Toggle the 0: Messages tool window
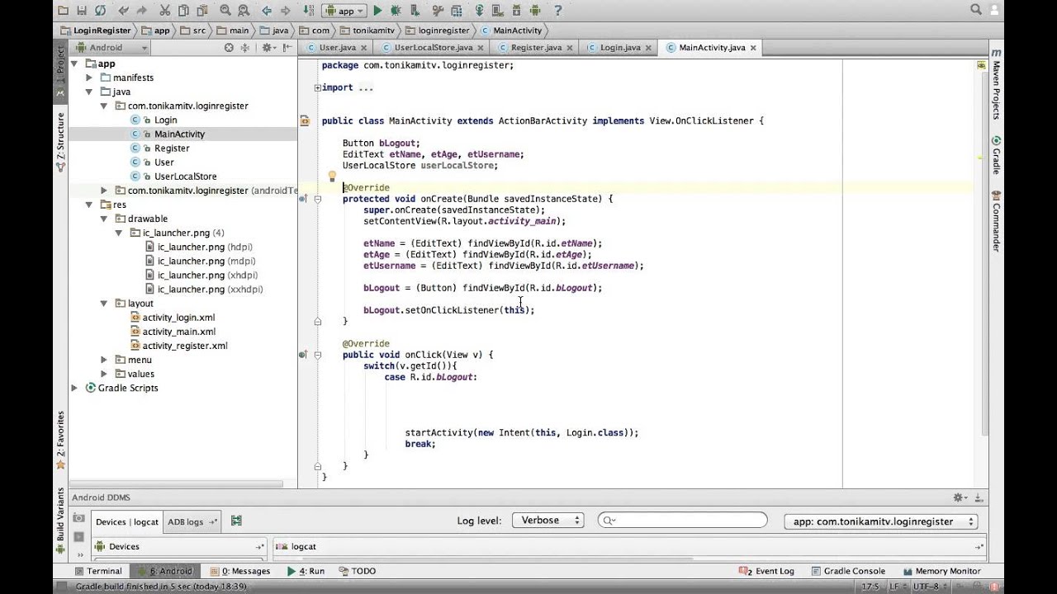This screenshot has height=594, width=1057. click(x=240, y=571)
